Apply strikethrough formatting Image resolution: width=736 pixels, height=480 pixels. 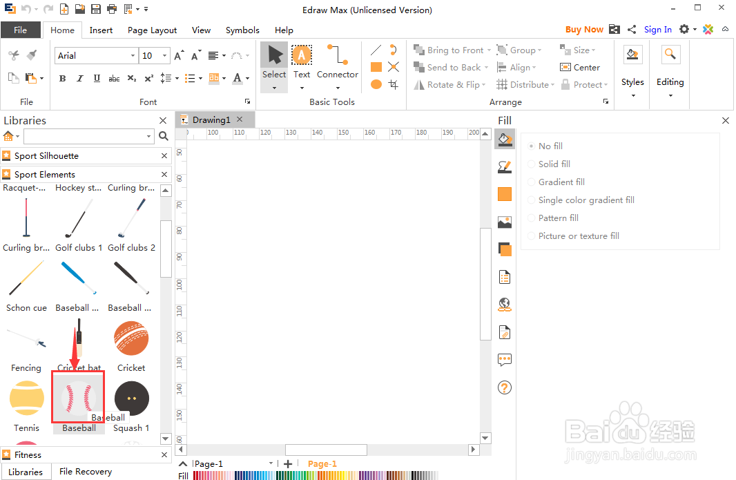[x=114, y=79]
